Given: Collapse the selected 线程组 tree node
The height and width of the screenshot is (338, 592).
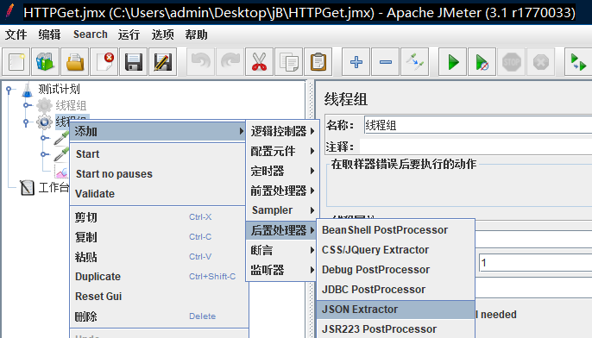Looking at the screenshot, I should coord(26,122).
